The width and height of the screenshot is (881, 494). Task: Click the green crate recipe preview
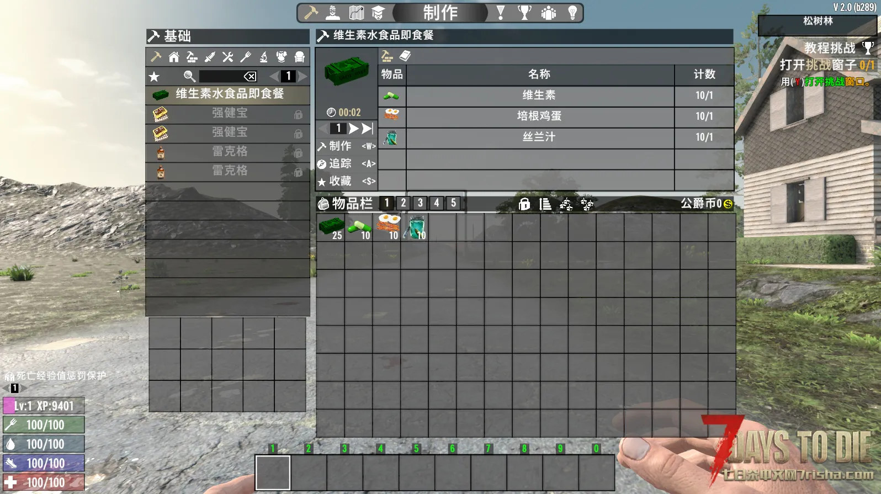[346, 72]
